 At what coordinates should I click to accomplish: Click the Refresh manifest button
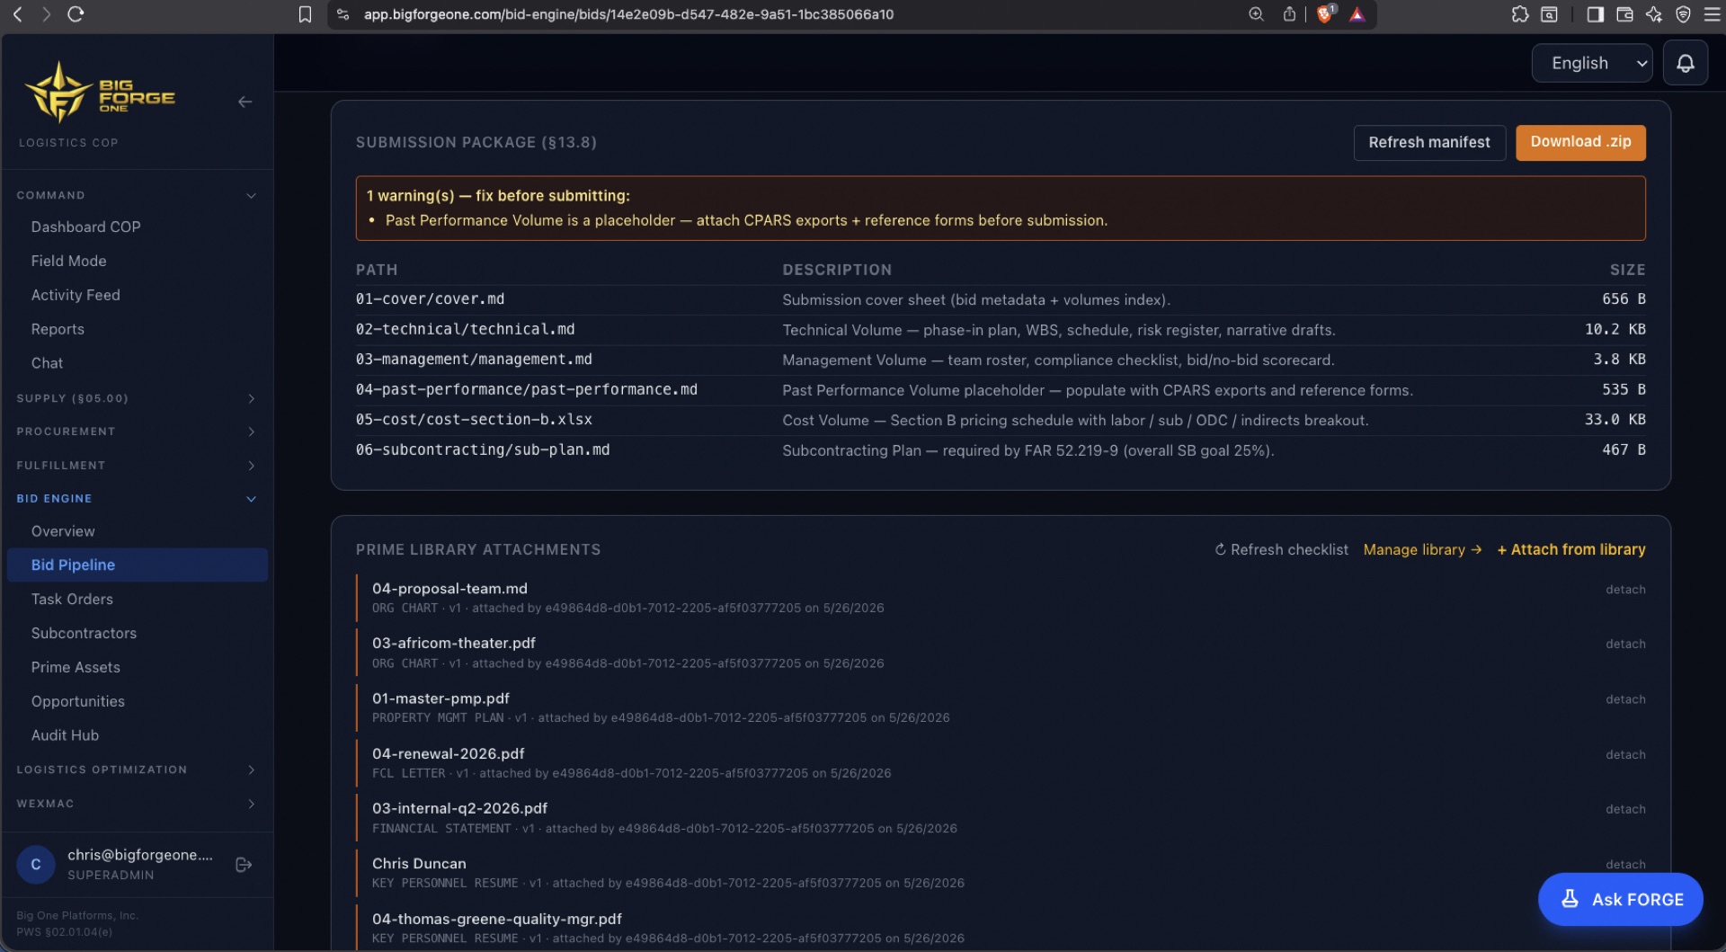(1429, 142)
